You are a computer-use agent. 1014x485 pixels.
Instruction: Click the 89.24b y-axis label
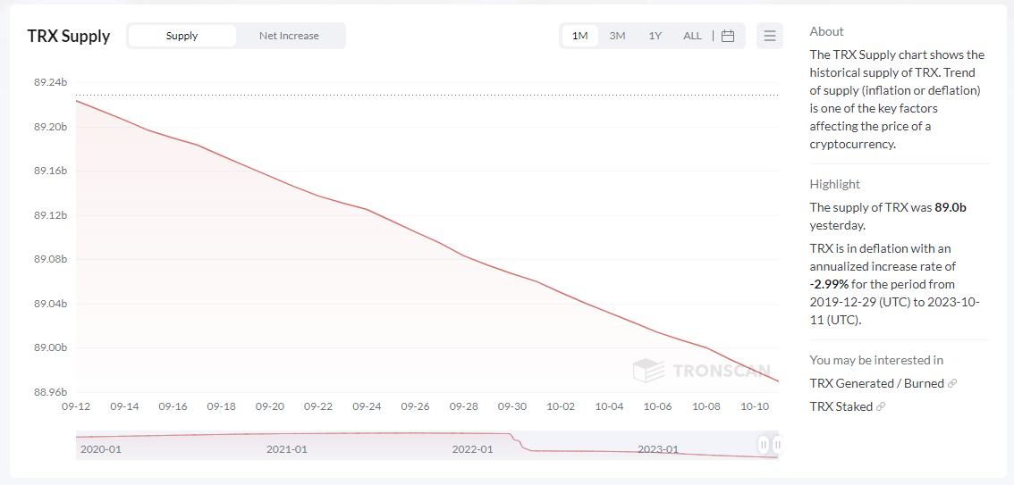pyautogui.click(x=50, y=83)
